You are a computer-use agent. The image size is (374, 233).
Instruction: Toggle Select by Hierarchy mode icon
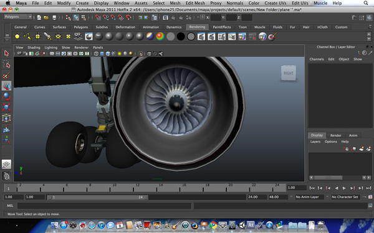pos(68,17)
